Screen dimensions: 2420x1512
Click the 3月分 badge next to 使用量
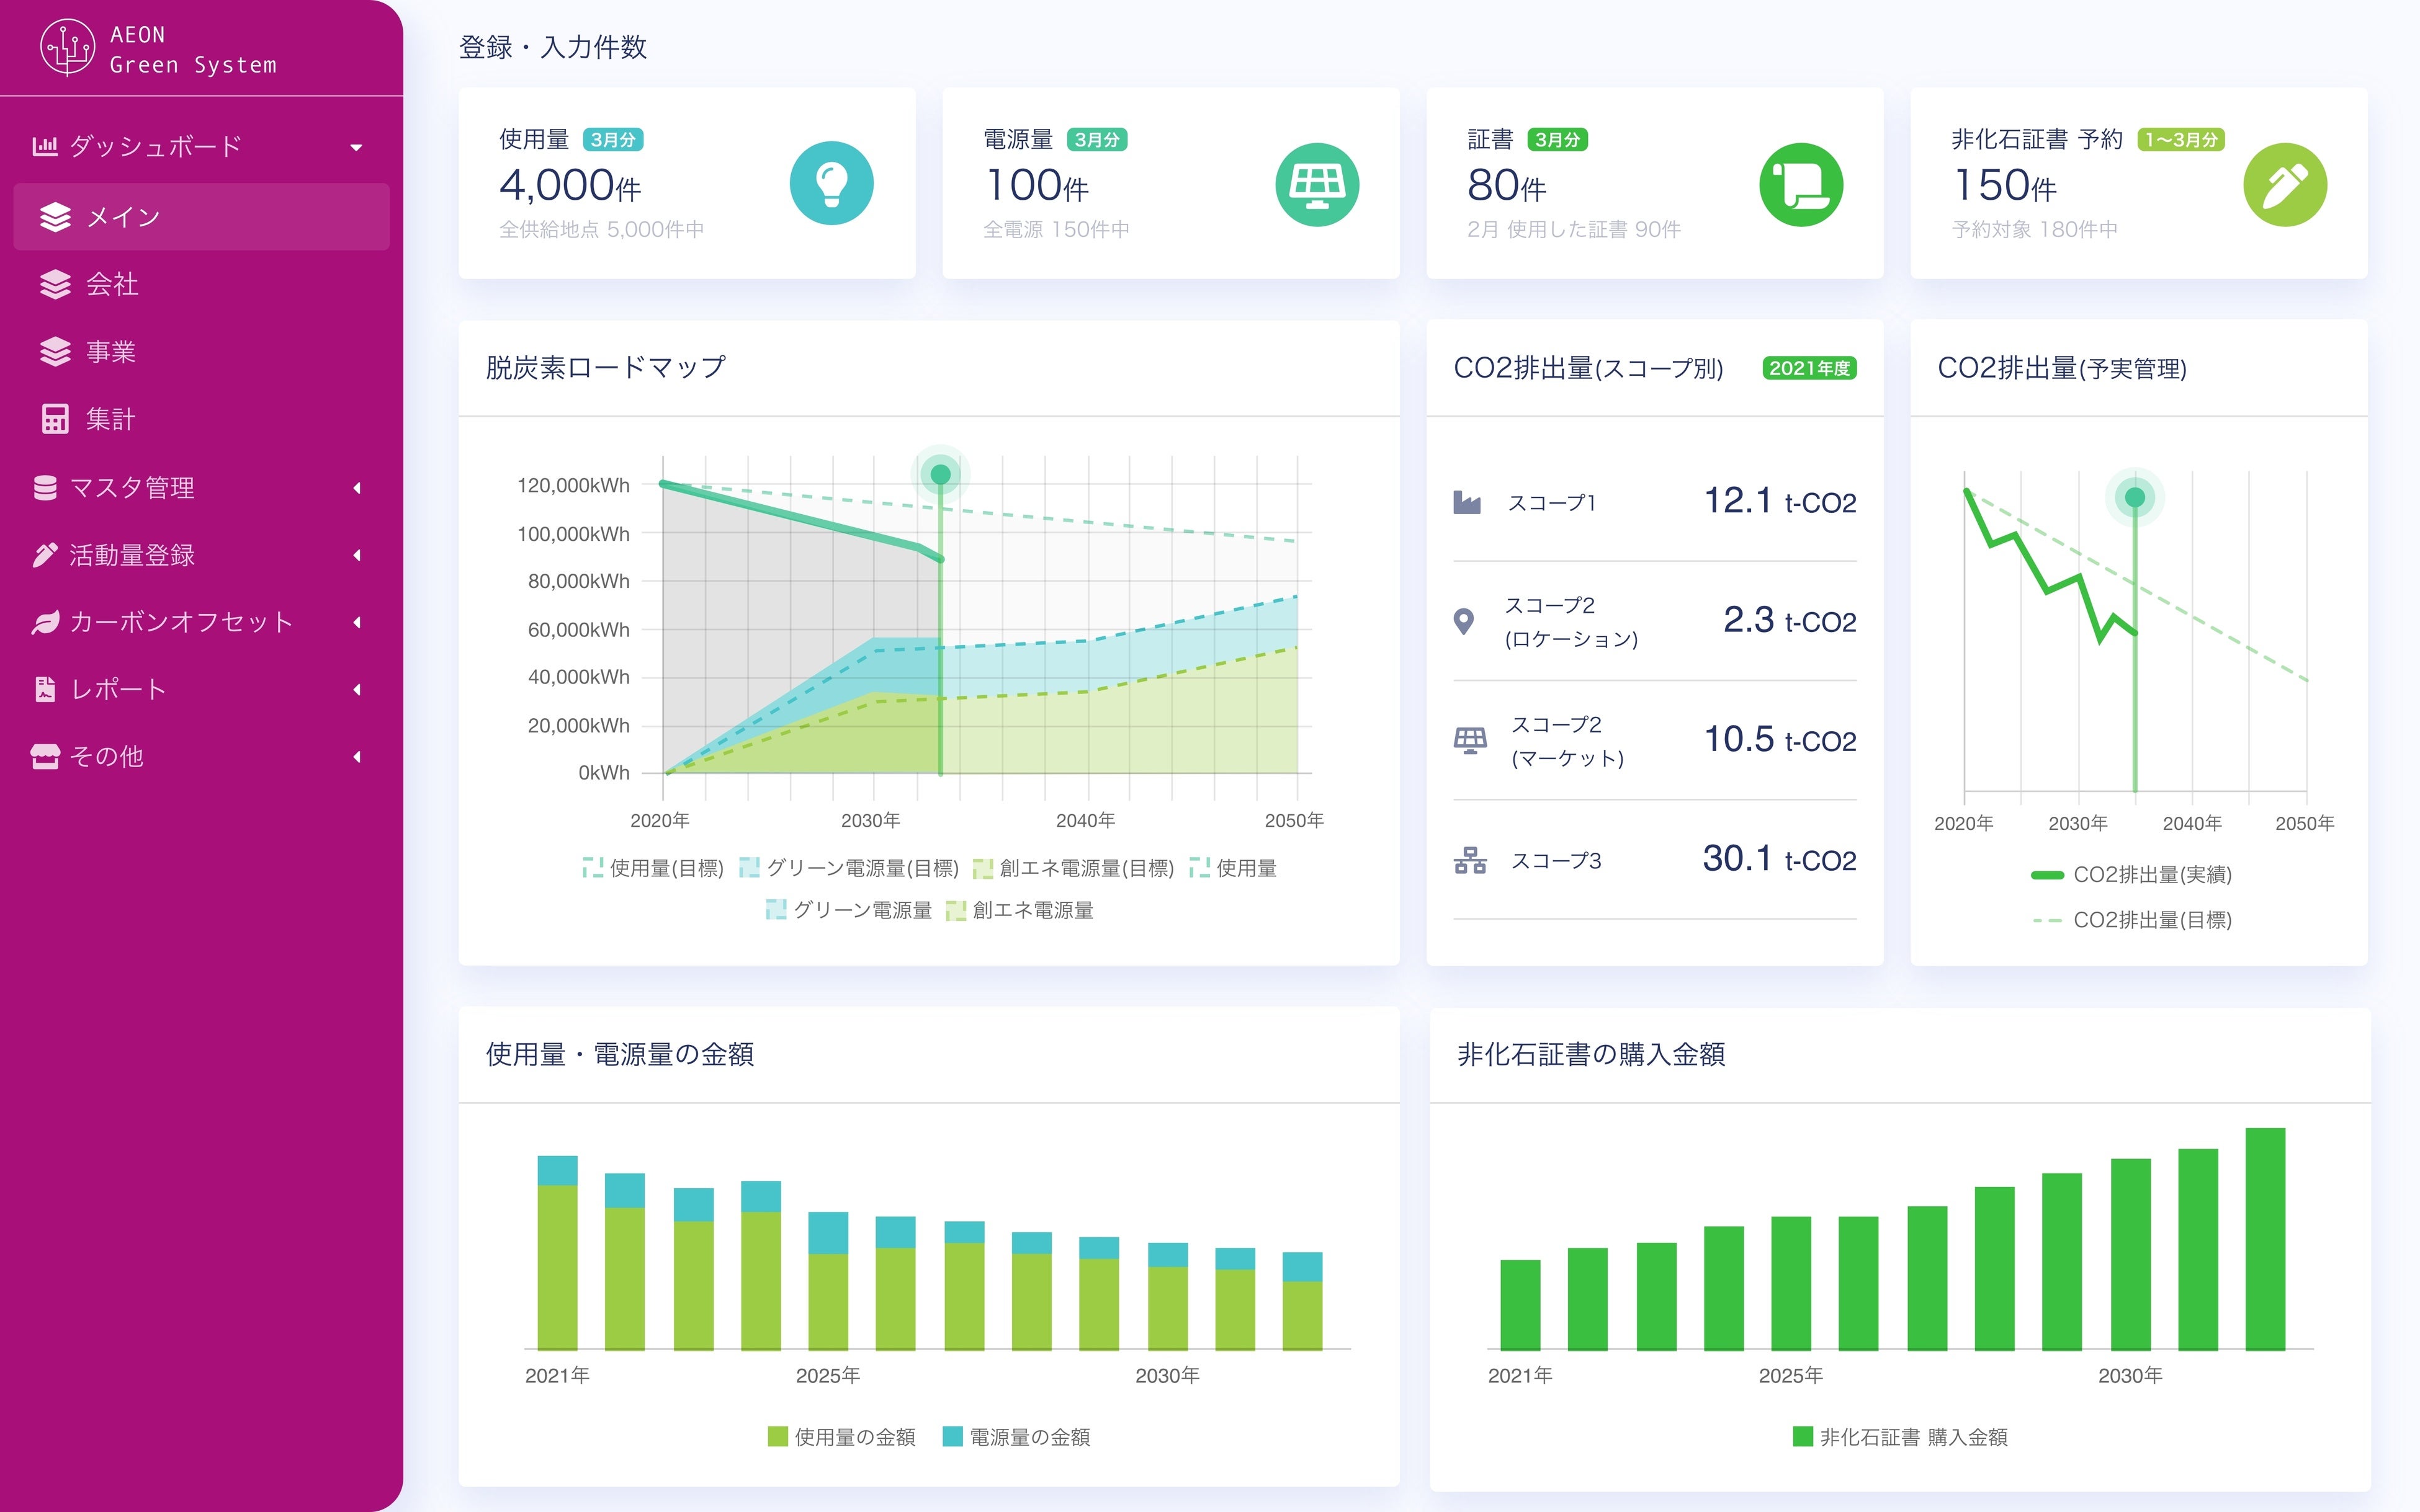(612, 140)
